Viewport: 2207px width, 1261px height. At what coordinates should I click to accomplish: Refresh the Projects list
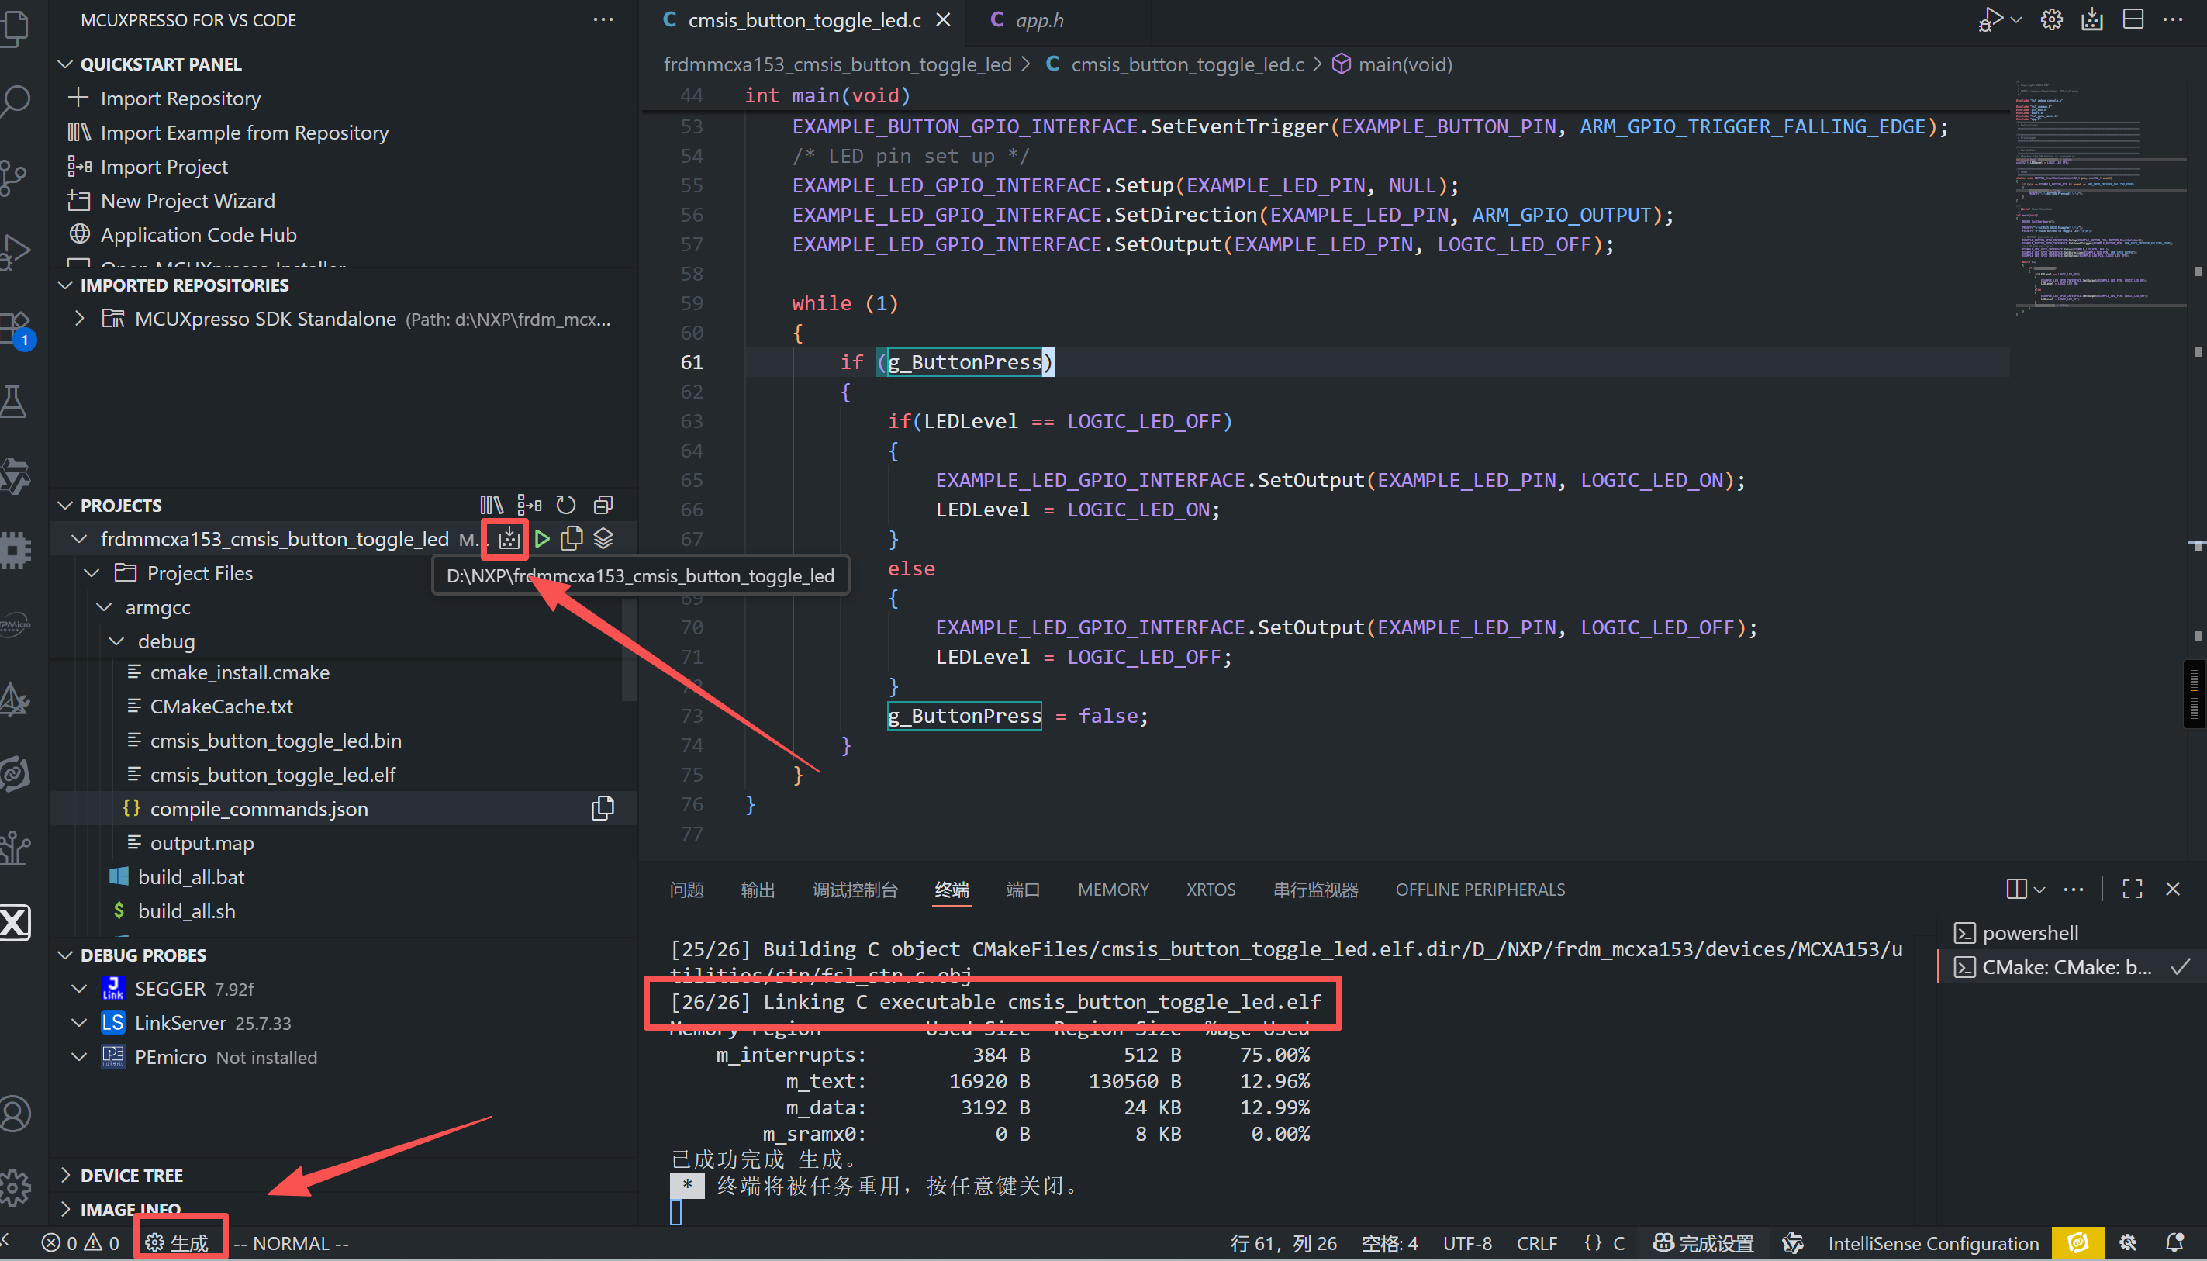[565, 505]
